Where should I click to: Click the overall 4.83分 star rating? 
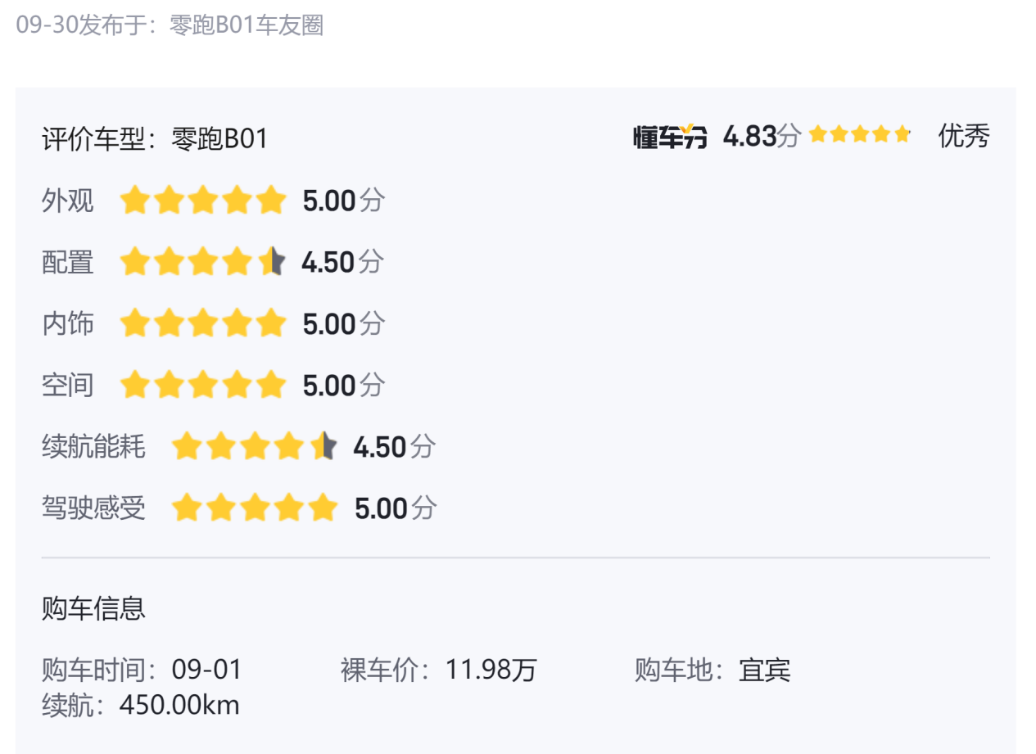coord(859,135)
